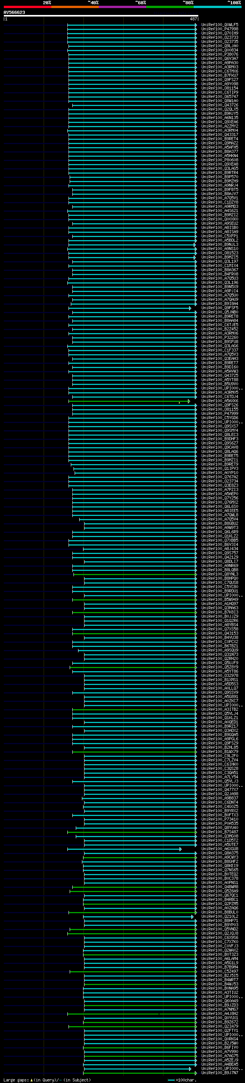Select the UniRef100_Q9FS26 label

point(220,405)
